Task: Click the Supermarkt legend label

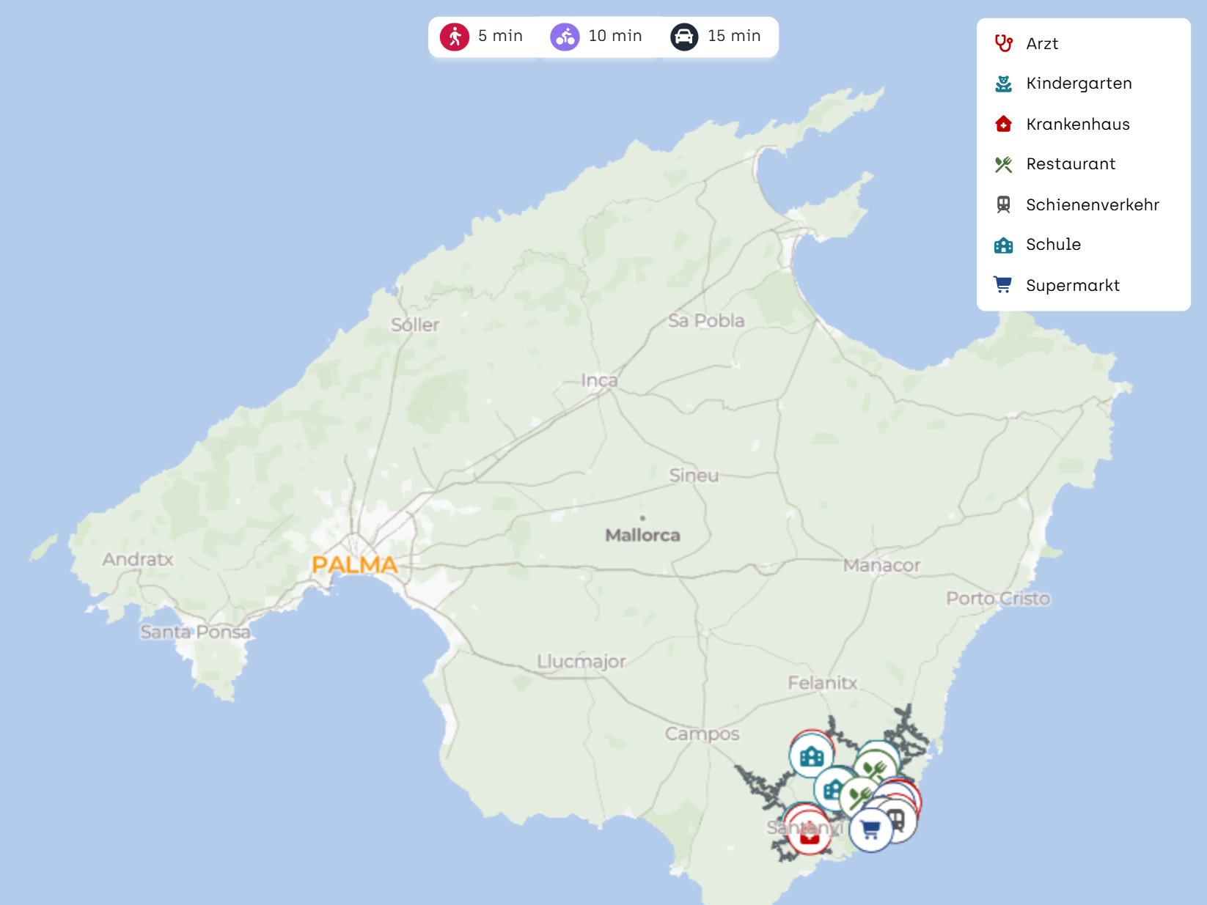Action: (1072, 285)
